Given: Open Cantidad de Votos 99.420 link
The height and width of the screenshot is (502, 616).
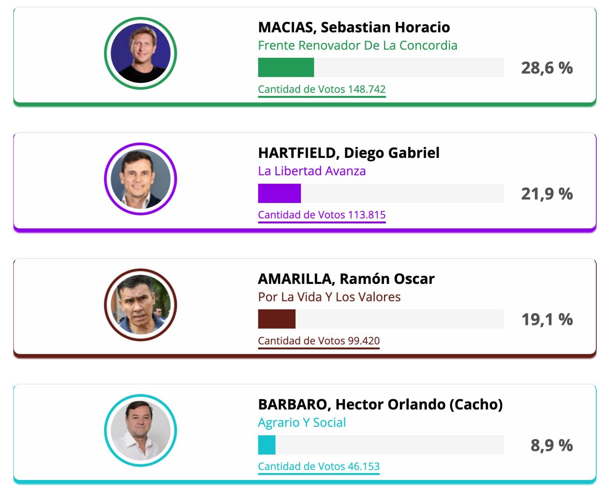Looking at the screenshot, I should 319,341.
